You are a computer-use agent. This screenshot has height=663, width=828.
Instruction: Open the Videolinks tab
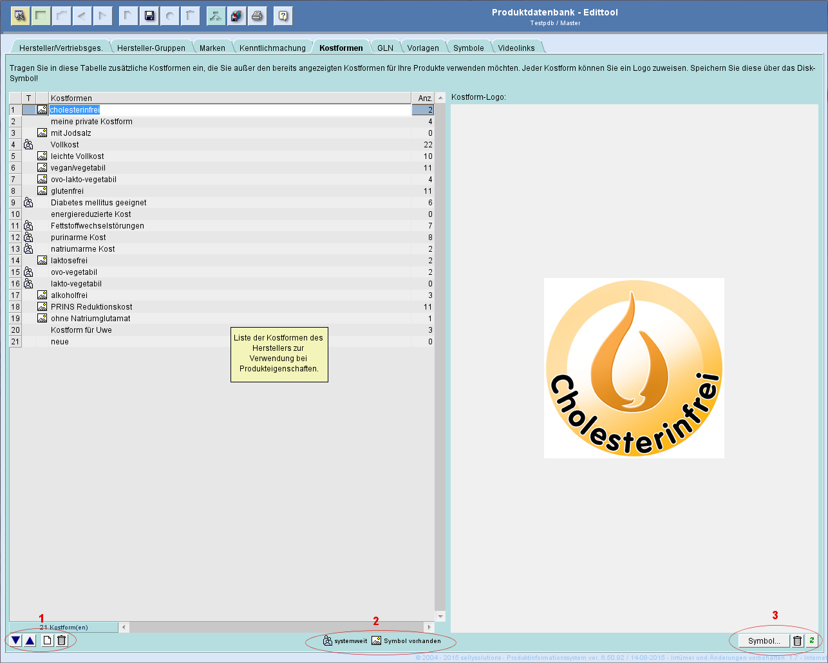(516, 48)
